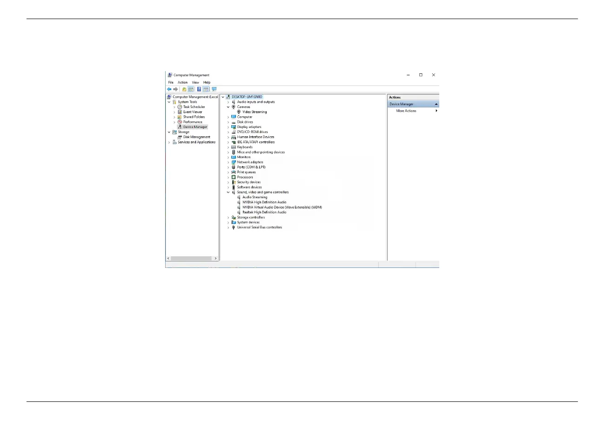Screen dimensions: 604x427
Task: Click the Performance icon in System Tools
Action: coord(180,122)
